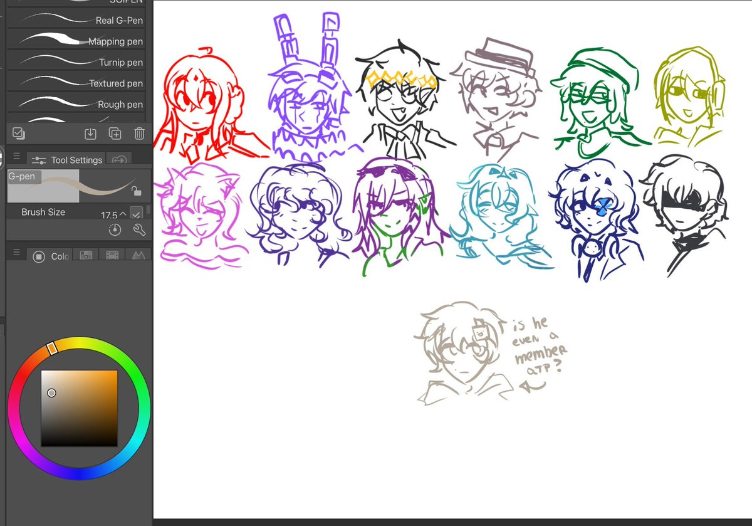Image resolution: width=752 pixels, height=526 pixels.
Task: Open sub tool detail wrench icon
Action: (x=139, y=230)
